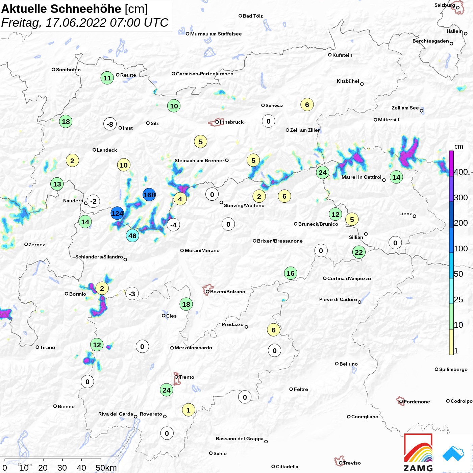Click the ZAMG rainbow logo

[x=418, y=453]
